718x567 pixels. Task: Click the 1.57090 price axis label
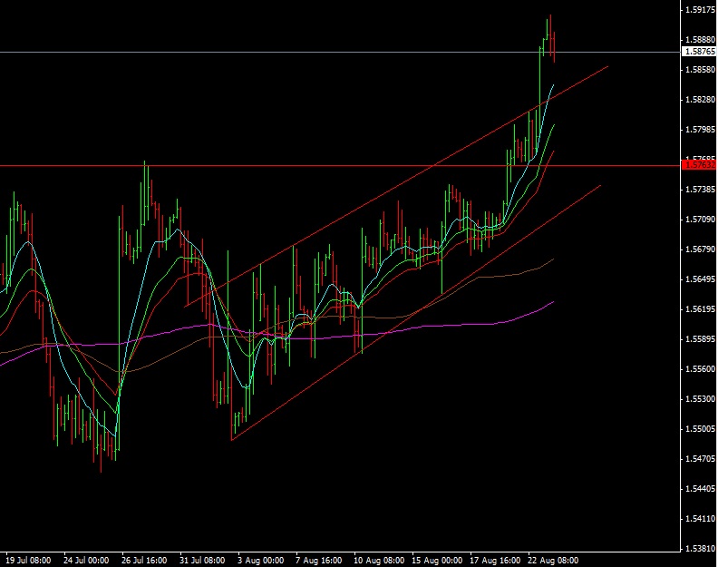click(700, 220)
